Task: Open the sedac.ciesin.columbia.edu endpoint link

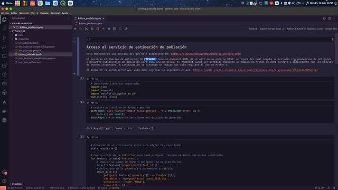Action: 256,70
